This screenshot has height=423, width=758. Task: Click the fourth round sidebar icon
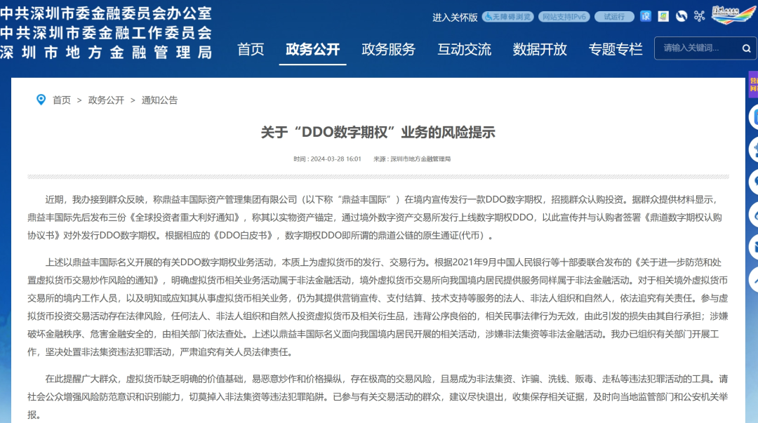coord(754,215)
